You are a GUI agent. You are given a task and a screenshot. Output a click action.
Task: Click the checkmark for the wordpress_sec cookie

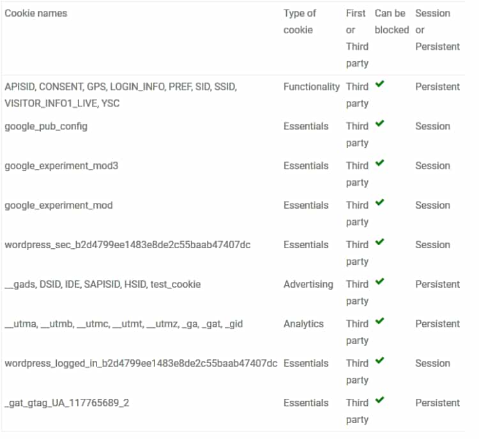[x=379, y=242]
